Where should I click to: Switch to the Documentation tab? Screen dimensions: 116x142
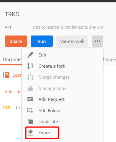(x=12, y=59)
